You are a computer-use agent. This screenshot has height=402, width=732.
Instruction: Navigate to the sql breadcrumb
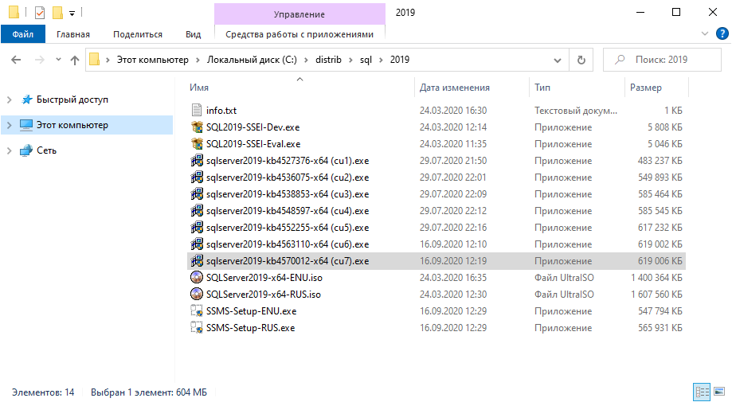tap(366, 60)
